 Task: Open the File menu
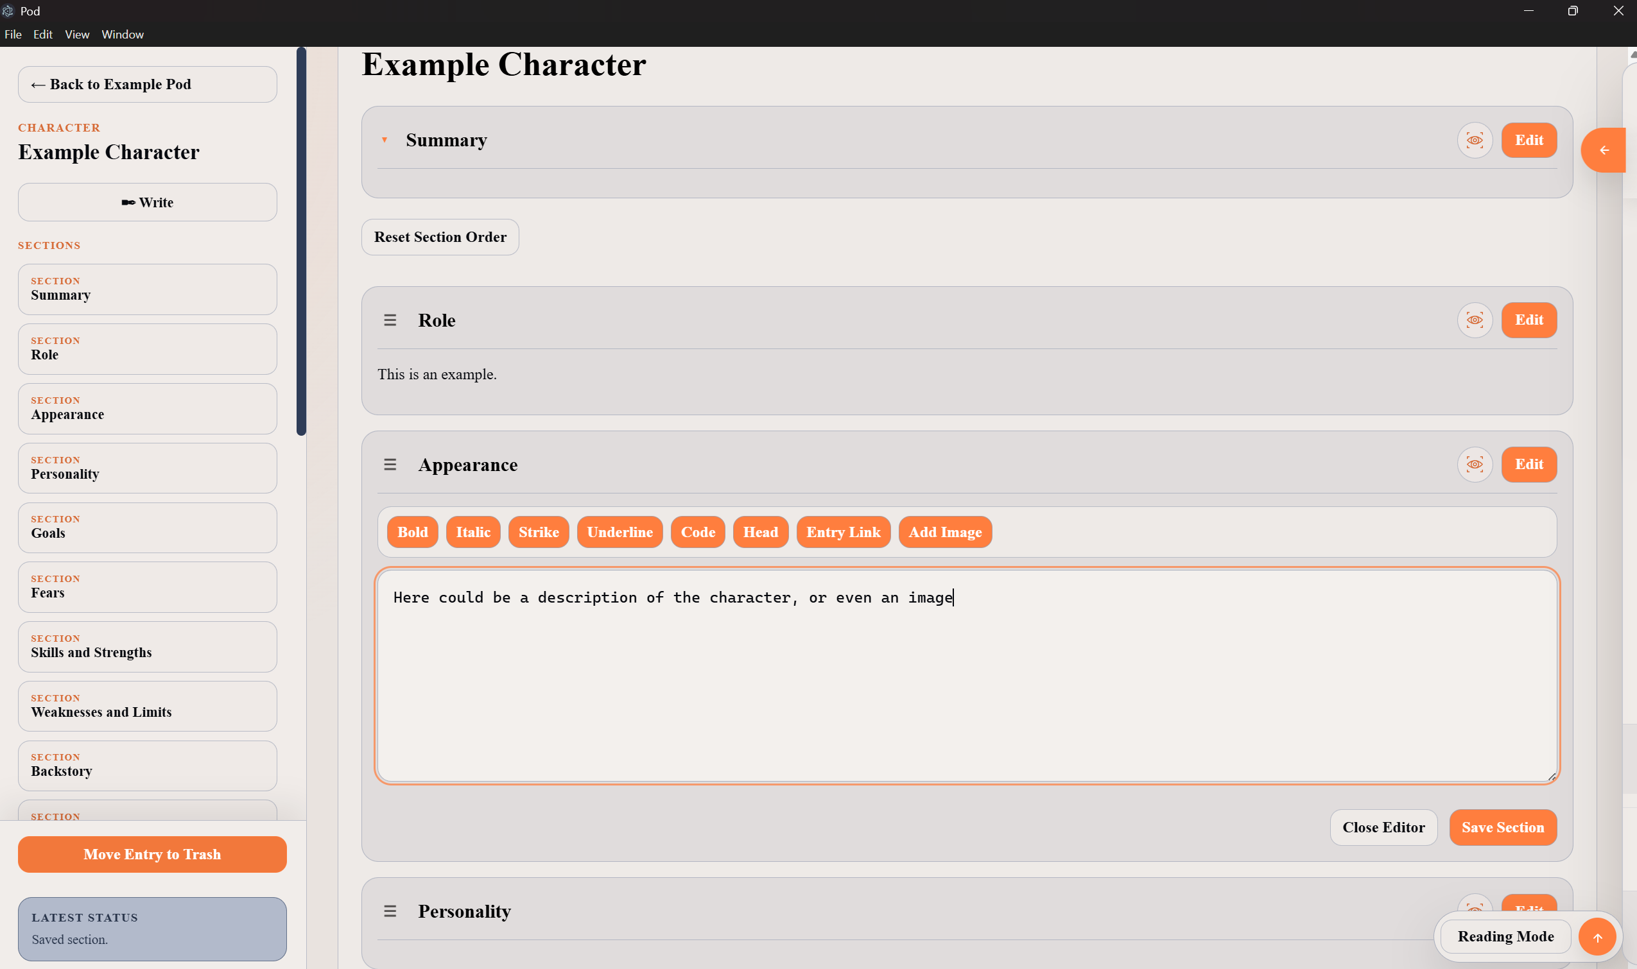(x=13, y=35)
